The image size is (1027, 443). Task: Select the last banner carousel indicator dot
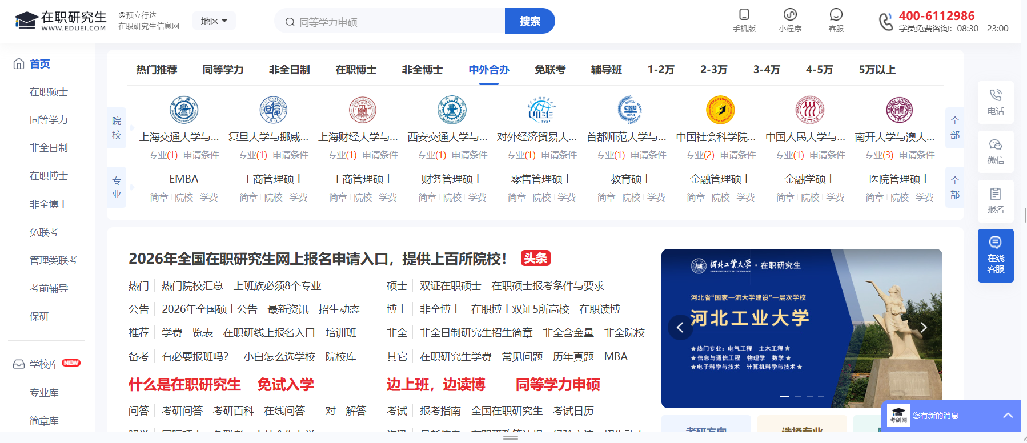tap(821, 396)
